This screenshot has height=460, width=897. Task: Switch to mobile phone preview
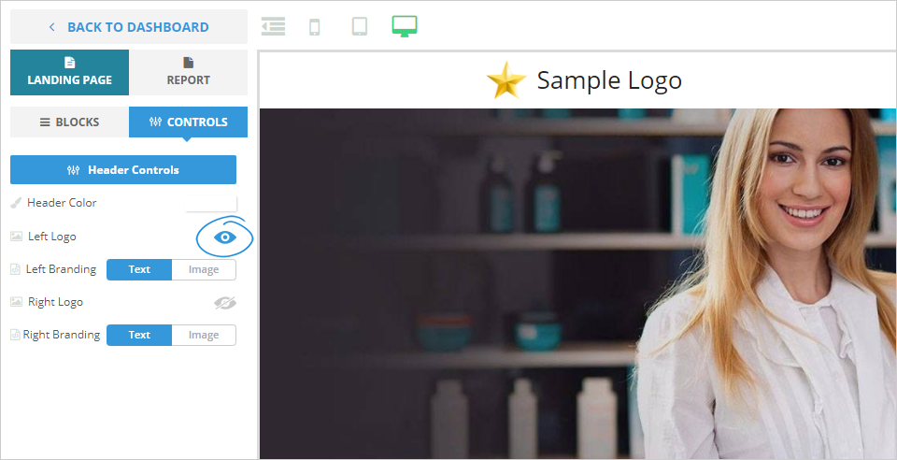click(315, 27)
